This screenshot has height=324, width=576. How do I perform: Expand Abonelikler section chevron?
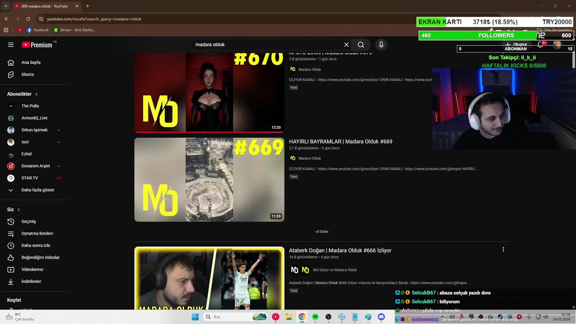point(36,94)
